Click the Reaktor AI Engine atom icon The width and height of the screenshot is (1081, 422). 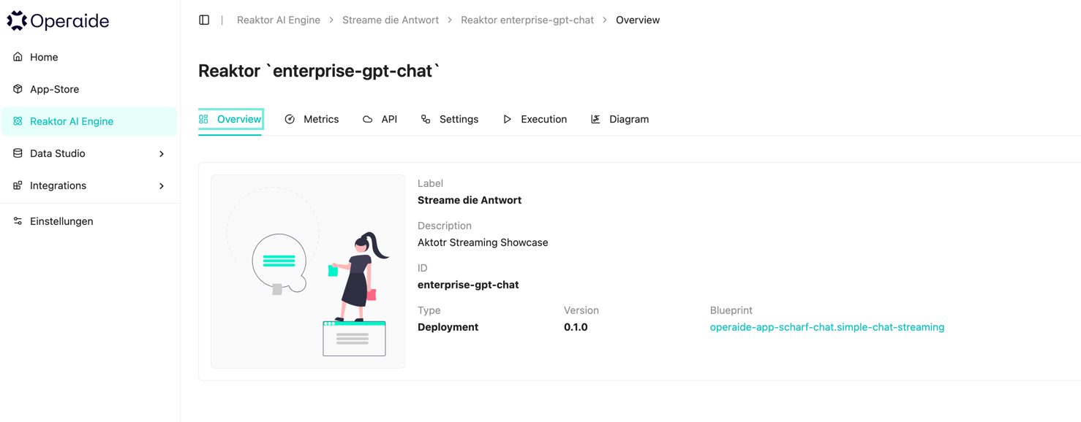click(18, 121)
